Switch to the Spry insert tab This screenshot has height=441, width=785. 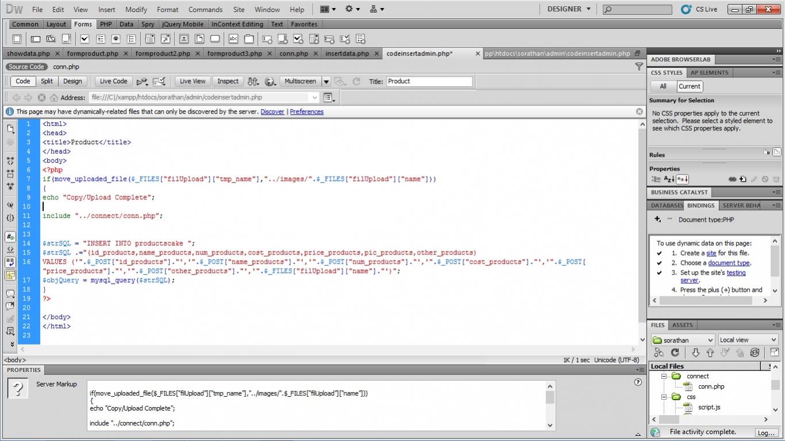tap(148, 24)
